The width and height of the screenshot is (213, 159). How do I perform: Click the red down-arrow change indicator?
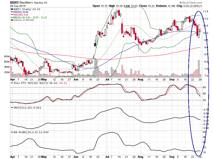[201, 6]
